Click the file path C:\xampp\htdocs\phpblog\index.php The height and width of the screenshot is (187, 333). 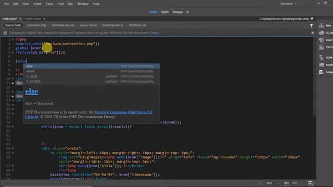[284, 19]
